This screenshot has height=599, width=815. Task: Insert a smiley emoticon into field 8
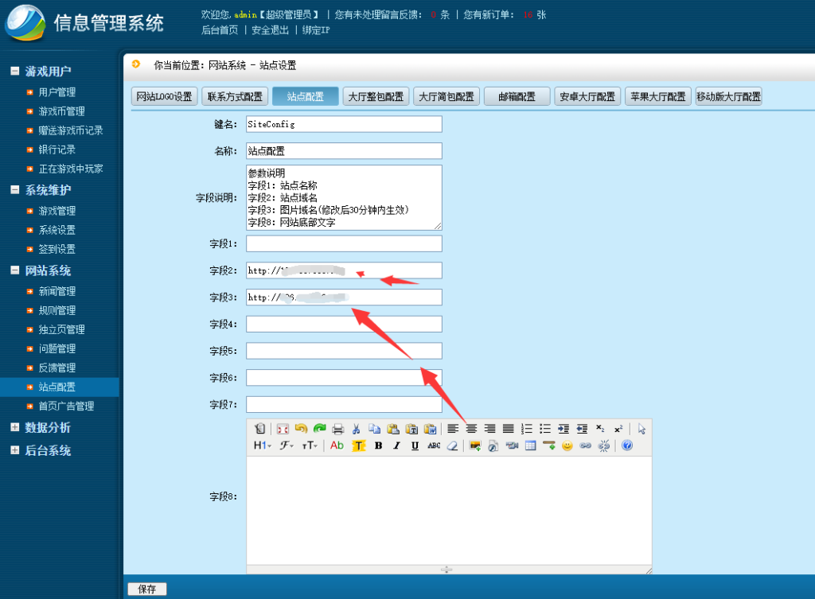tap(567, 445)
